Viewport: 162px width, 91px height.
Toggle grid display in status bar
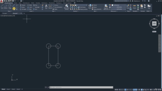point(120,90)
